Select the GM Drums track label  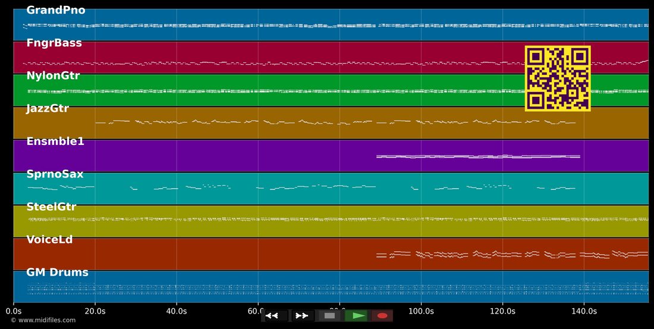57,273
